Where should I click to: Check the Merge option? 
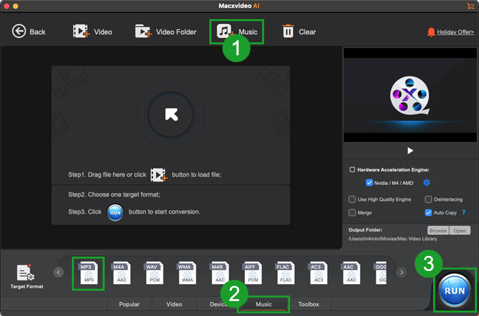[x=352, y=212]
